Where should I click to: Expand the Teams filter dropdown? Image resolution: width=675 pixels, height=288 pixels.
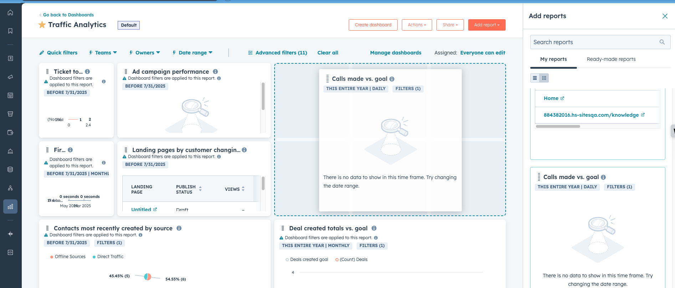point(103,53)
